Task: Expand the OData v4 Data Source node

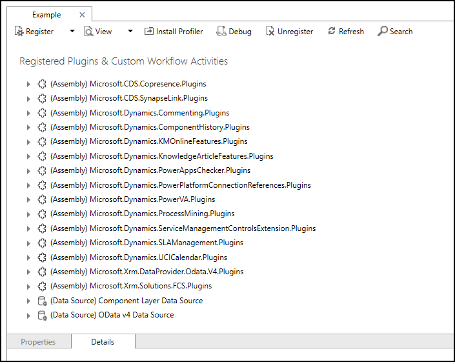Action: tap(28, 316)
